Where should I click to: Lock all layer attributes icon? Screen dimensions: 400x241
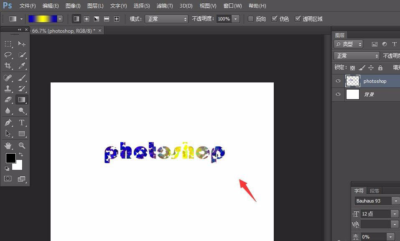[380, 67]
